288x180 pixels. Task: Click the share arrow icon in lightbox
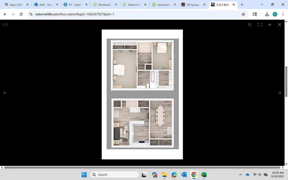click(x=269, y=25)
